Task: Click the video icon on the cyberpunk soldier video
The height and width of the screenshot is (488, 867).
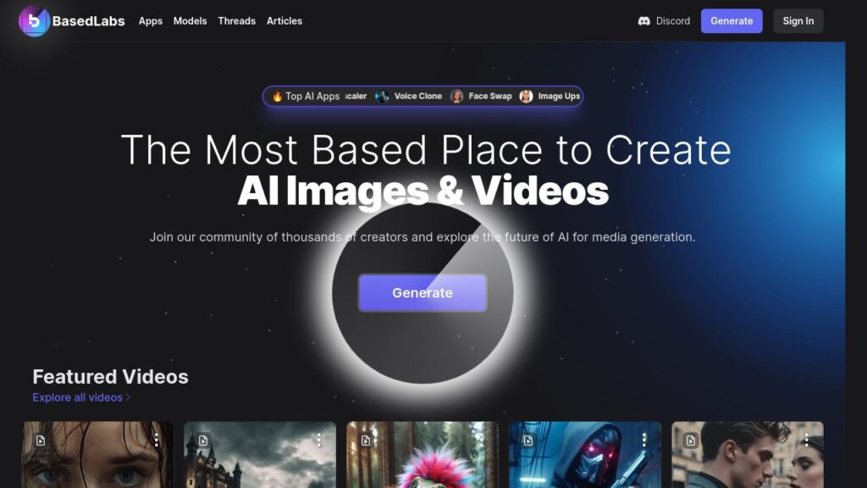Action: (x=529, y=439)
